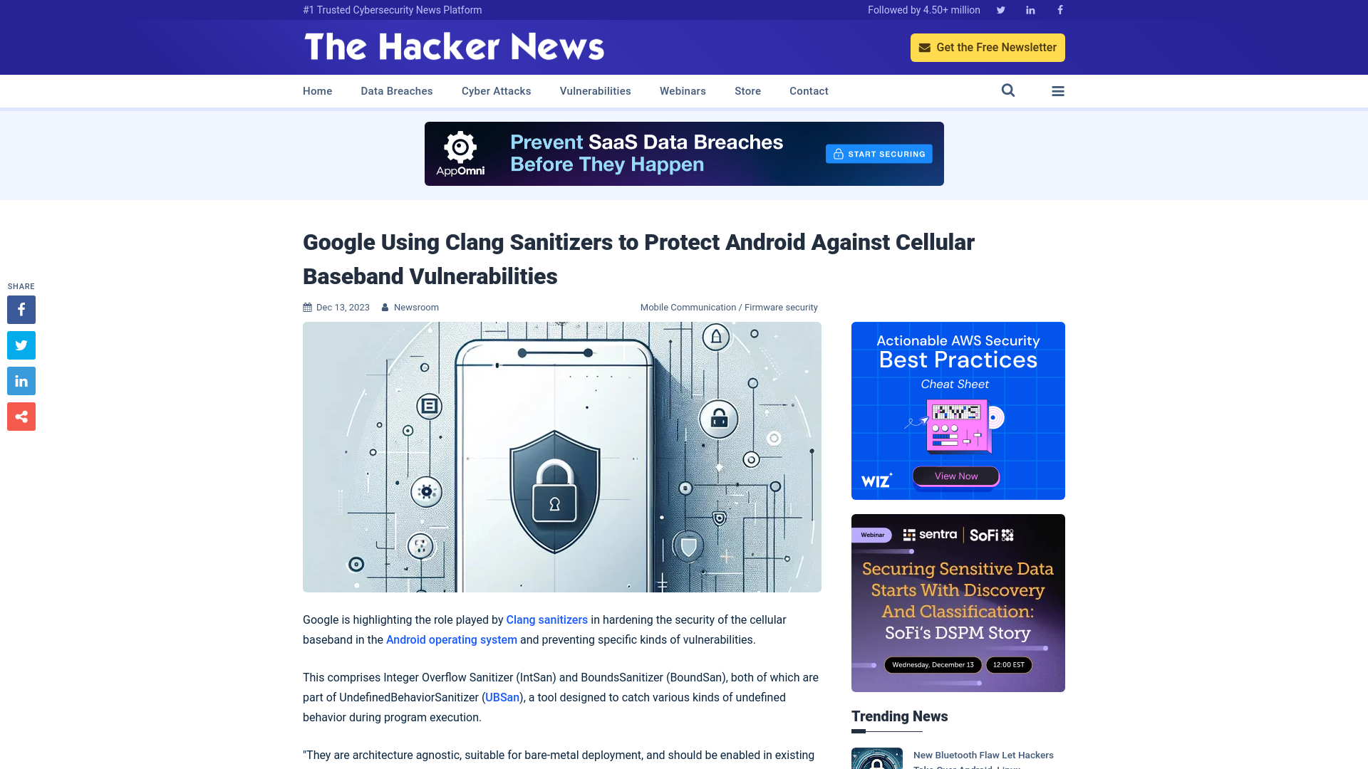This screenshot has height=769, width=1368.
Task: Click the generic share icon below LinkedIn
Action: click(x=21, y=416)
